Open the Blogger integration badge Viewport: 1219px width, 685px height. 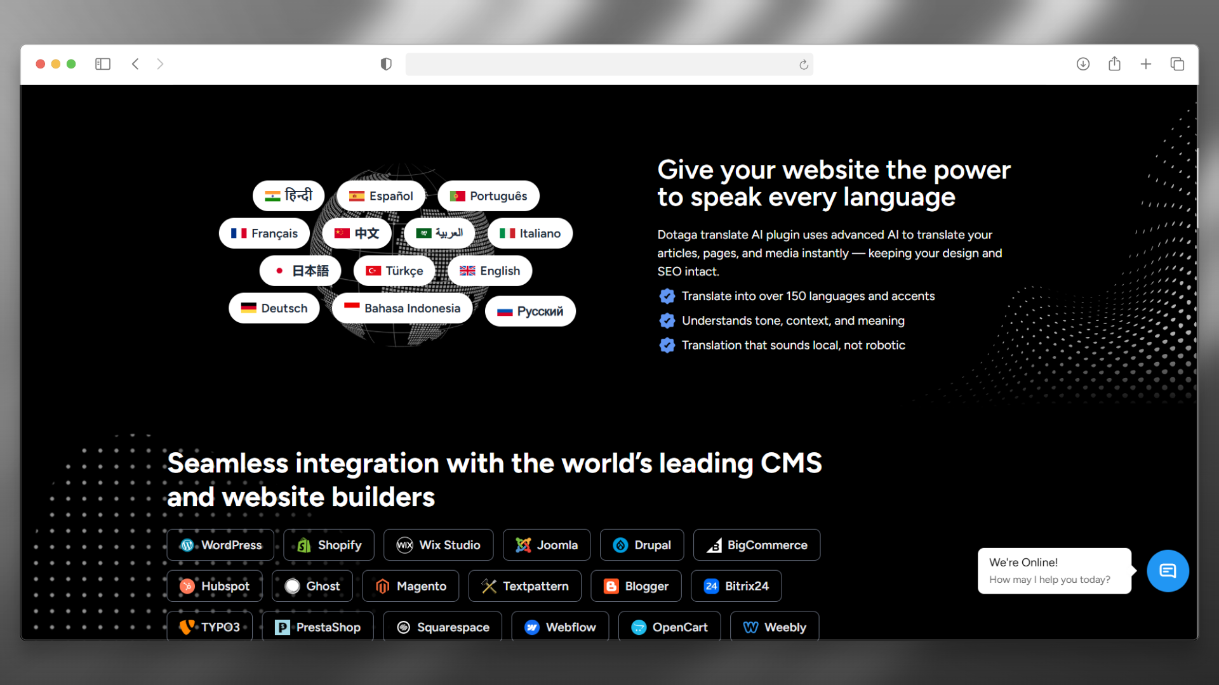pyautogui.click(x=636, y=586)
